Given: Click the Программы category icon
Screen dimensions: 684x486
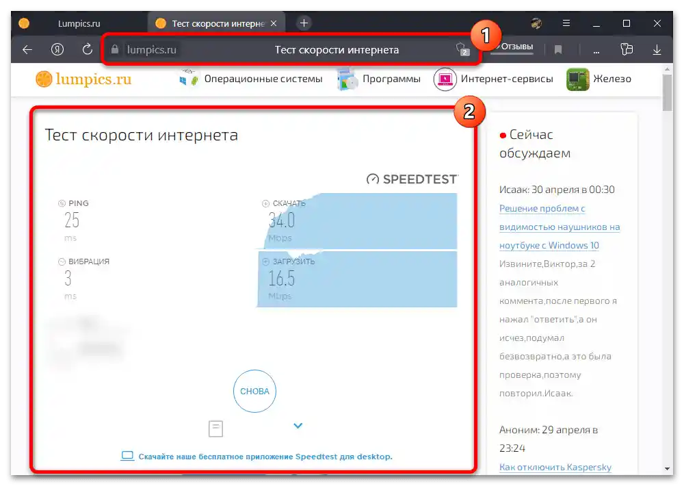Looking at the screenshot, I should tap(347, 79).
